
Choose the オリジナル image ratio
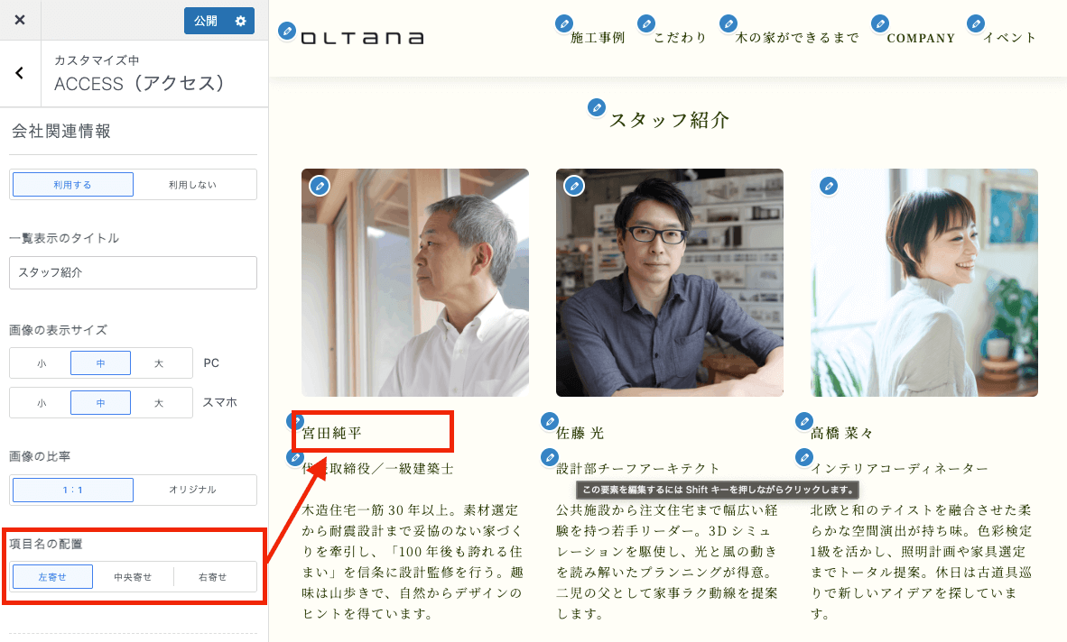pos(192,490)
